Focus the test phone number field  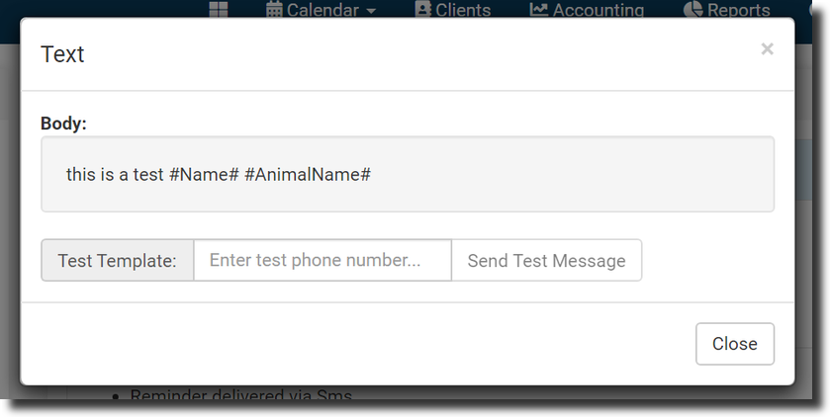click(323, 261)
